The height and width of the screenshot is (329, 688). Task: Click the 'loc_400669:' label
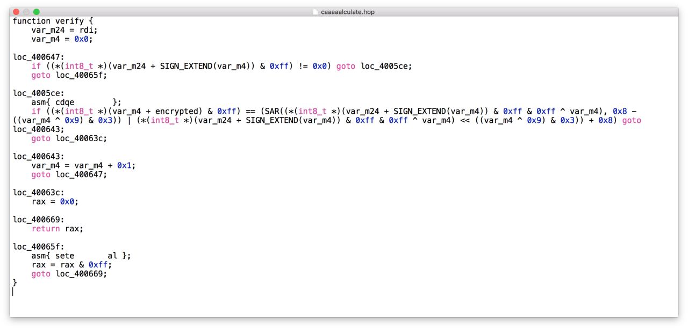coord(38,220)
